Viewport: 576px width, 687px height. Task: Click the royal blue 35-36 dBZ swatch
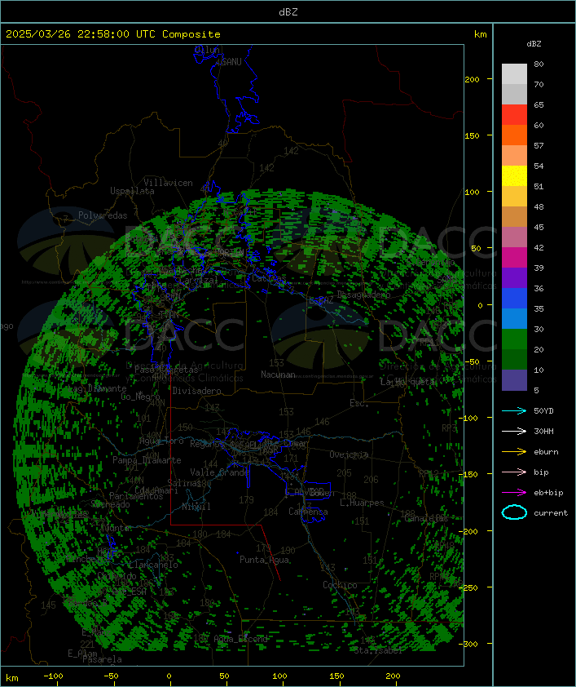tap(514, 299)
